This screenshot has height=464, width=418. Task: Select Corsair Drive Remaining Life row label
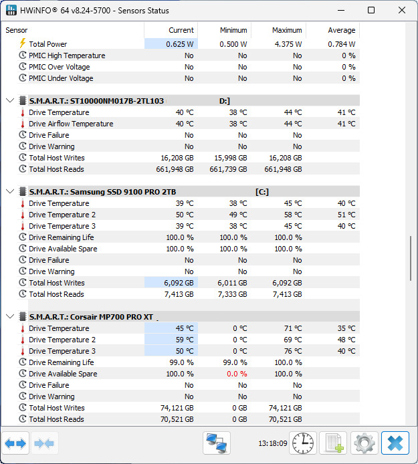tap(62, 362)
